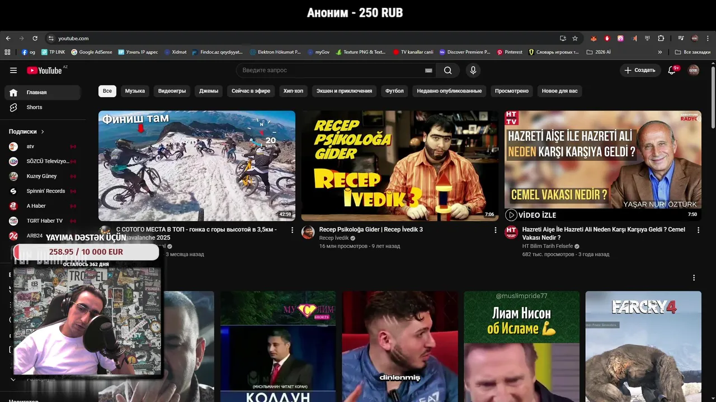Start voice search with microphone icon
This screenshot has width=716, height=402.
[473, 70]
